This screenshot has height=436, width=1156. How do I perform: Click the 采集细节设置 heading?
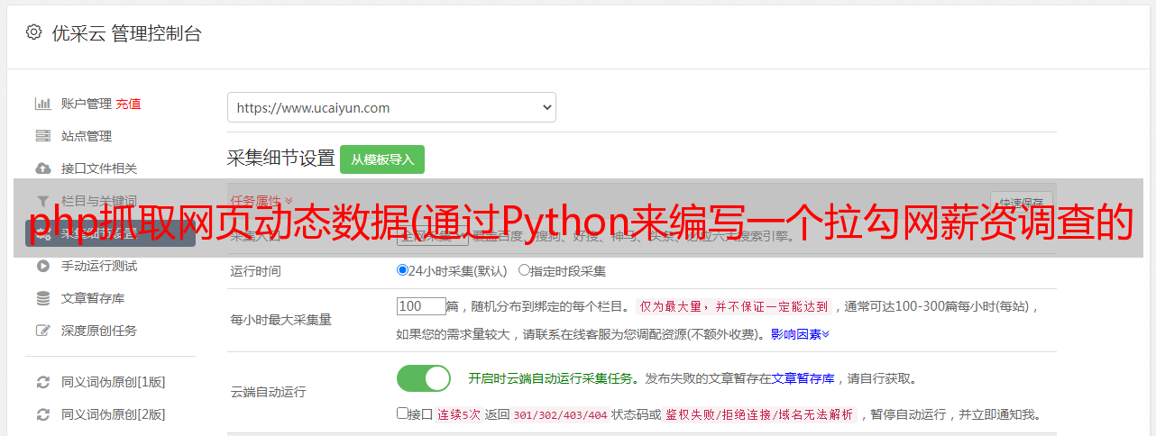pyautogui.click(x=280, y=159)
